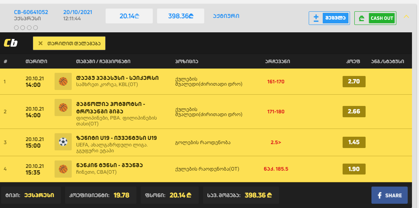Viewport: 419px width, 208px height.
Task: Click the 2.70 odds box
Action: [354, 81]
